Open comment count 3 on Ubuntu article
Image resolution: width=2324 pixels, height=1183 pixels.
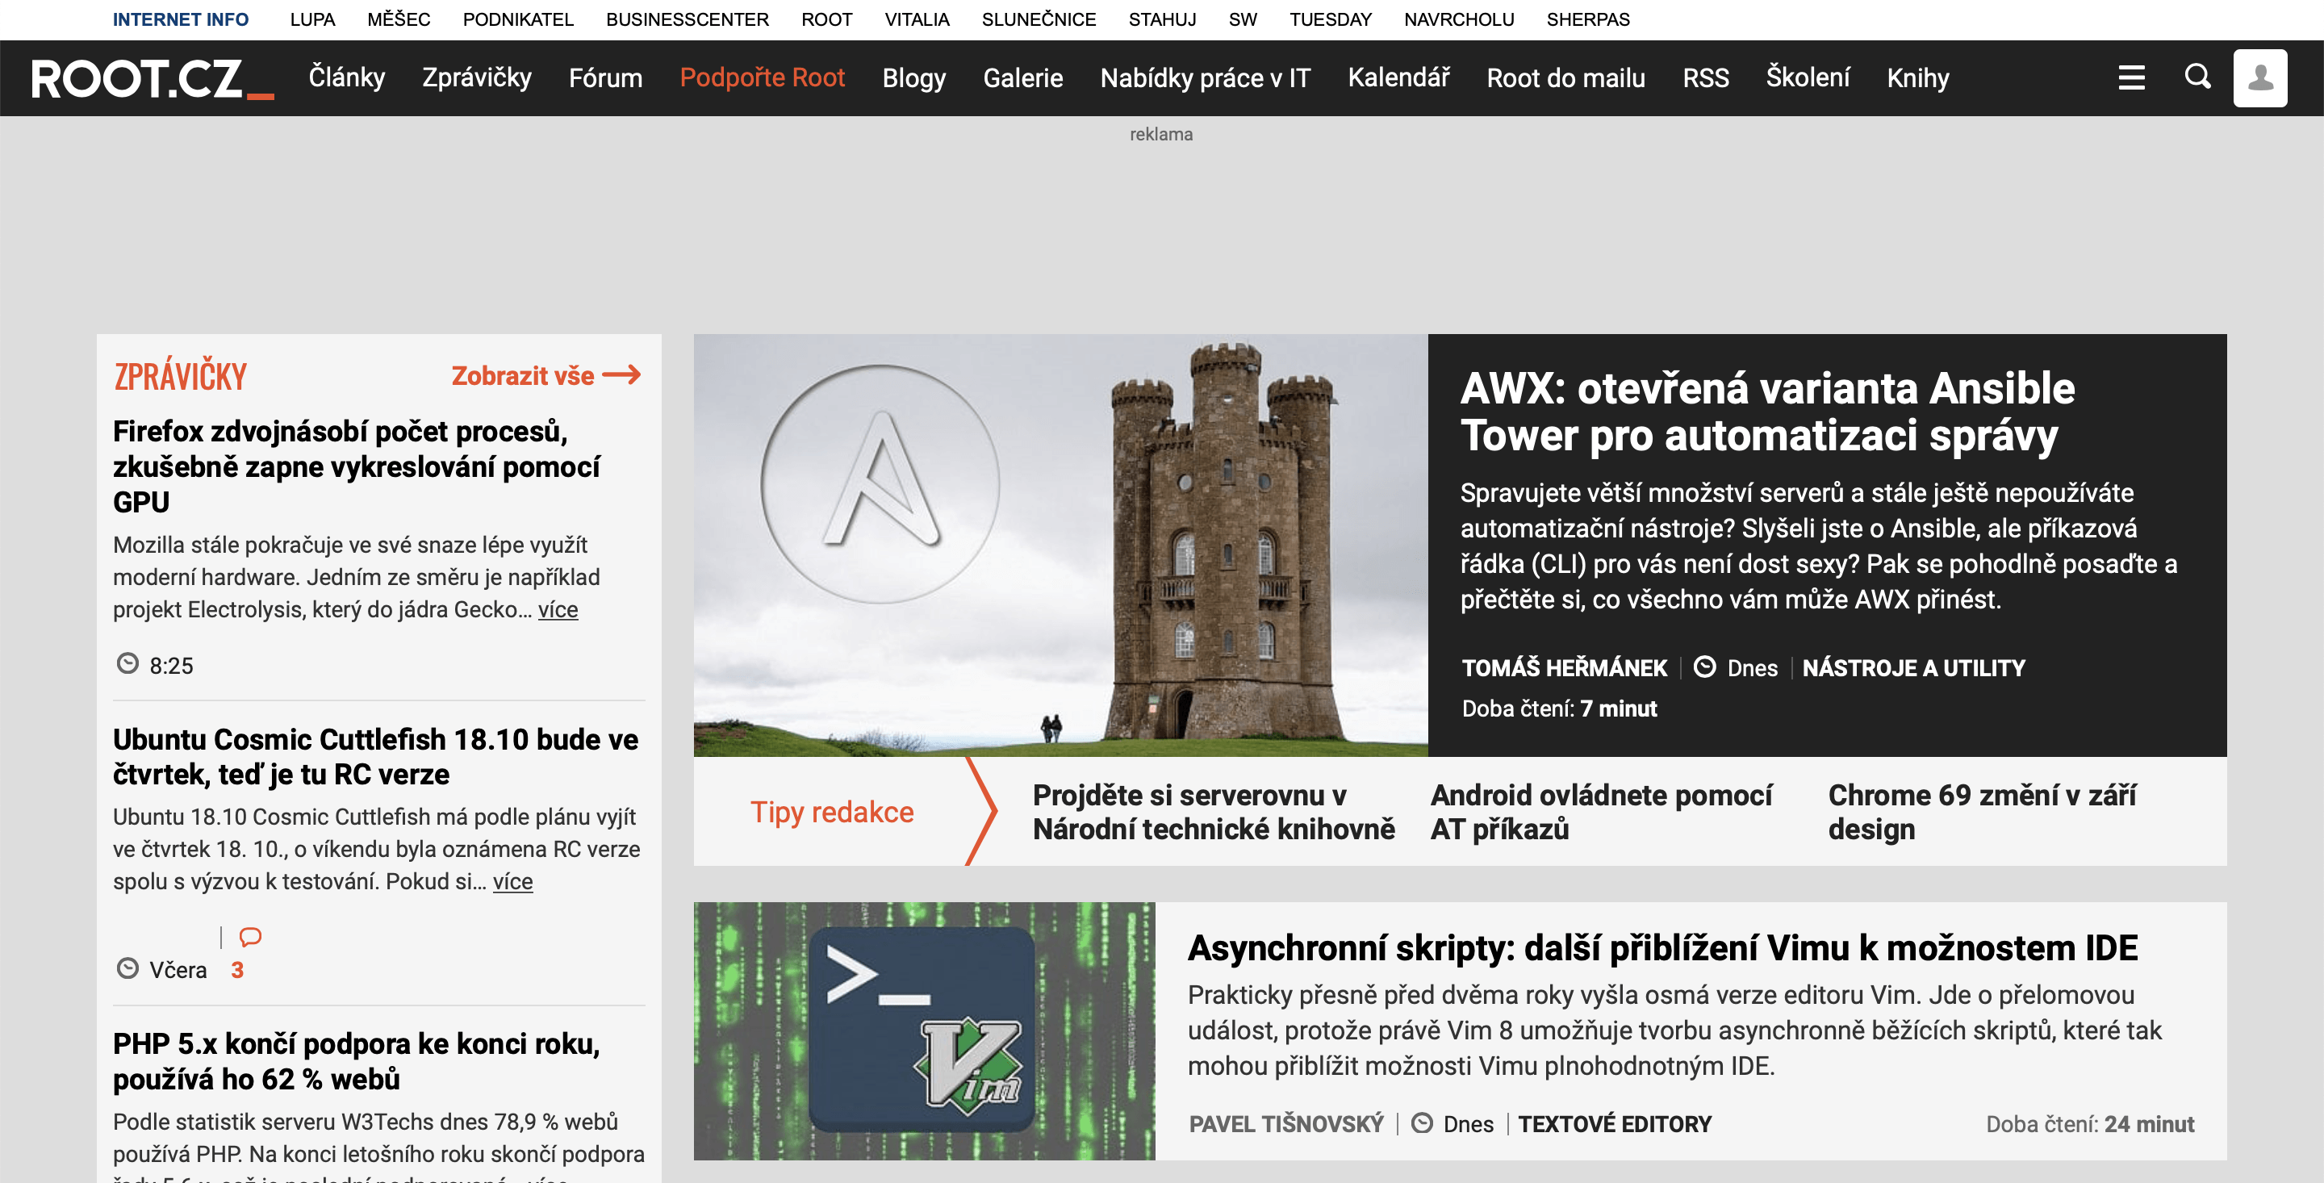[x=237, y=970]
